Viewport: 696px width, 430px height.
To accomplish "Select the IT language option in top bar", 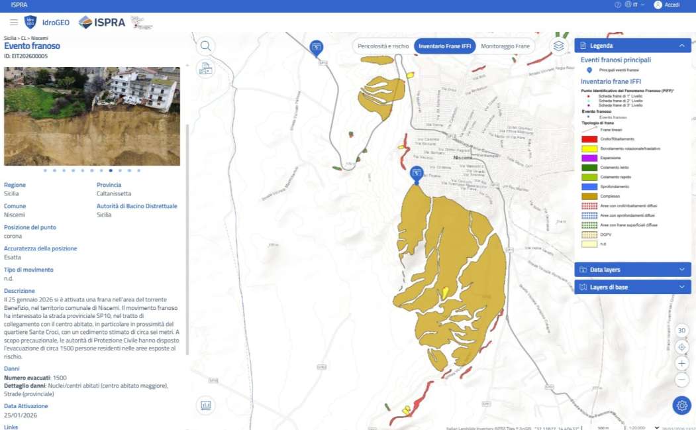I will tap(635, 5).
